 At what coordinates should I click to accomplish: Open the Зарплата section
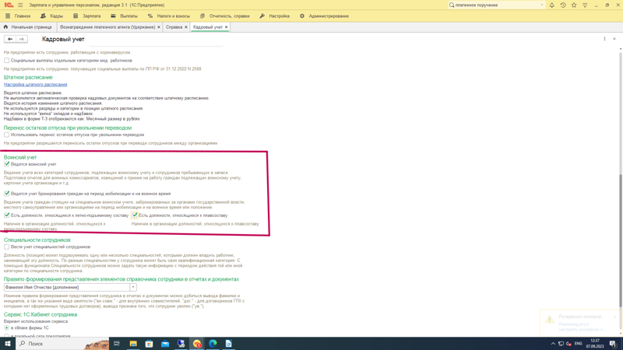tap(87, 16)
